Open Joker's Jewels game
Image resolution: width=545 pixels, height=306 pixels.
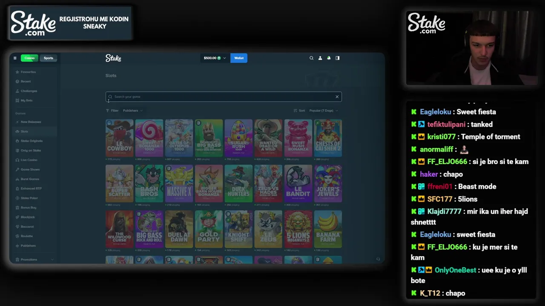click(328, 184)
